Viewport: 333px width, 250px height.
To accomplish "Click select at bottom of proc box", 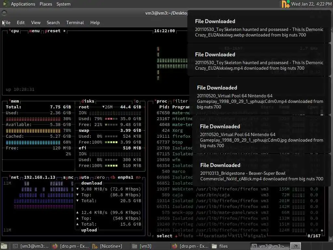I will [164, 236].
